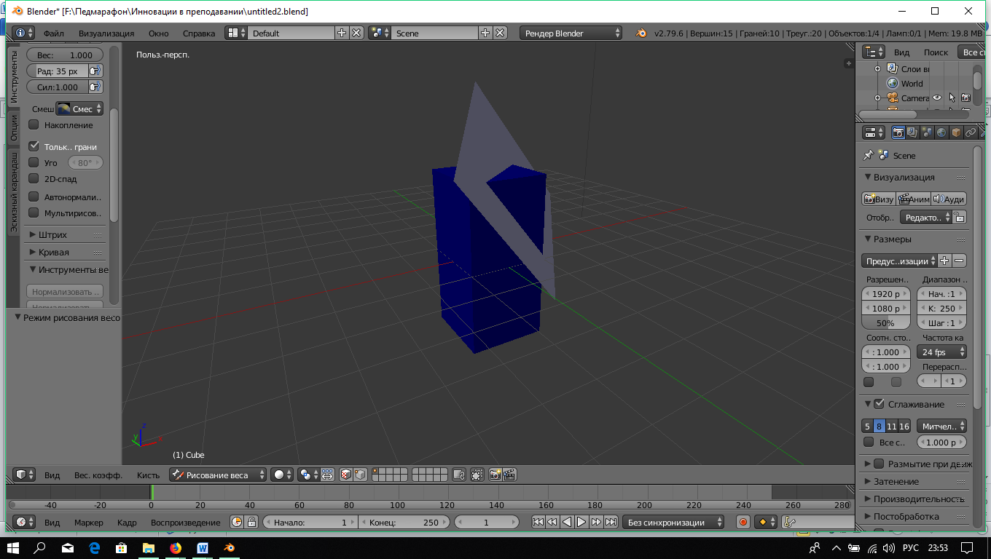Uncheck the Тольк.. грани checkbox
The height and width of the screenshot is (559, 991).
click(x=34, y=146)
